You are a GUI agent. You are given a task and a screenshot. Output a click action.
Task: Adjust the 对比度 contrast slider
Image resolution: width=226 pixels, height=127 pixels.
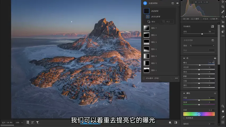[x=199, y=70]
